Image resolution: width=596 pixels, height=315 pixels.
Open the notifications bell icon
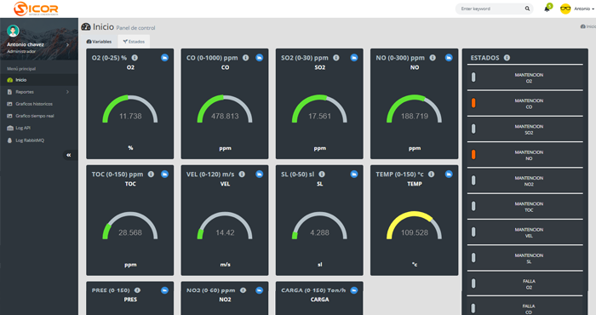tap(547, 9)
